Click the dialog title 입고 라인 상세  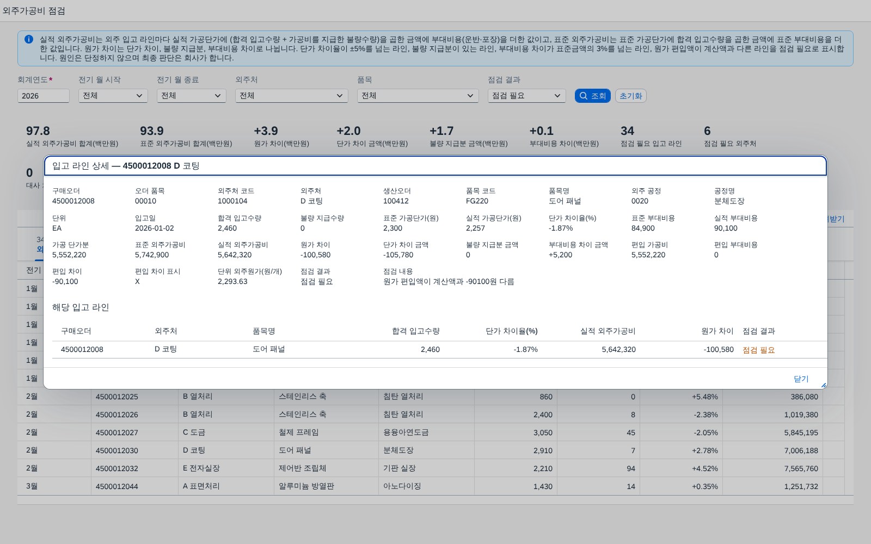pos(126,166)
